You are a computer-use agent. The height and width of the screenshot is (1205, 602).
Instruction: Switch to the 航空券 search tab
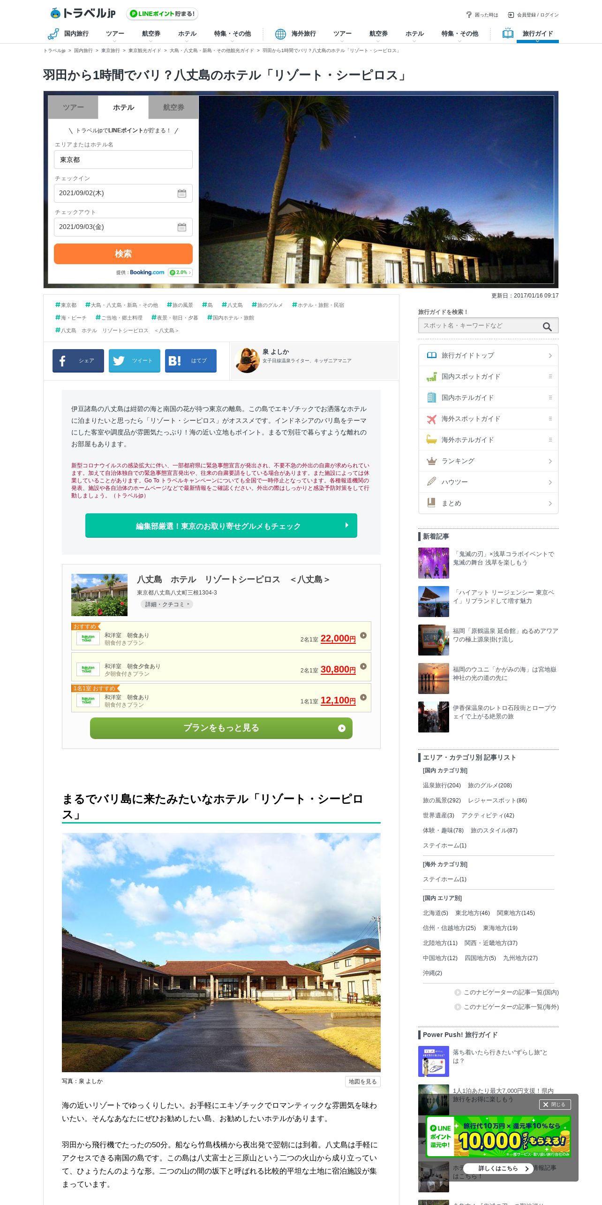[x=173, y=107]
